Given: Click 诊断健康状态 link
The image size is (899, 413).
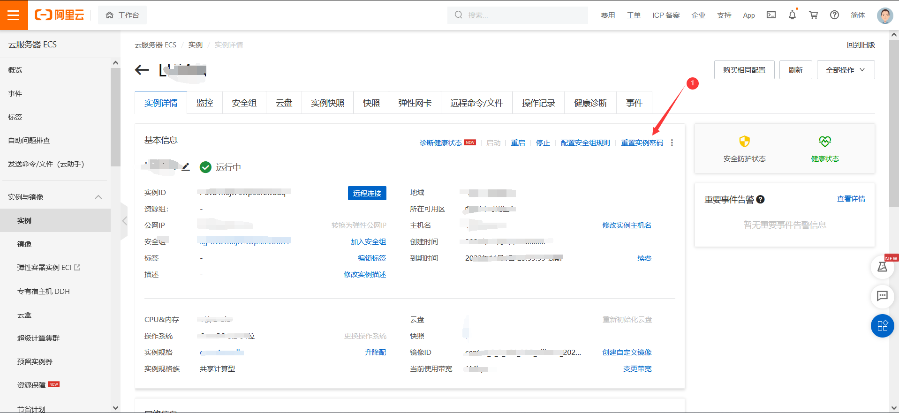Looking at the screenshot, I should [x=441, y=143].
